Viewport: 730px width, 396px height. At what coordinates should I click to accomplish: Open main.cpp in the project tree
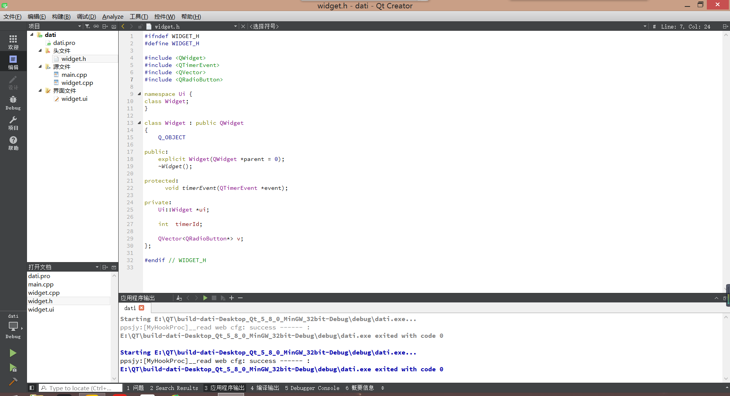pos(74,75)
